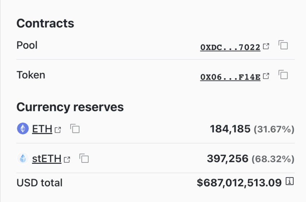Open the stETH token link
This screenshot has height=202, width=306.
[x=47, y=158]
